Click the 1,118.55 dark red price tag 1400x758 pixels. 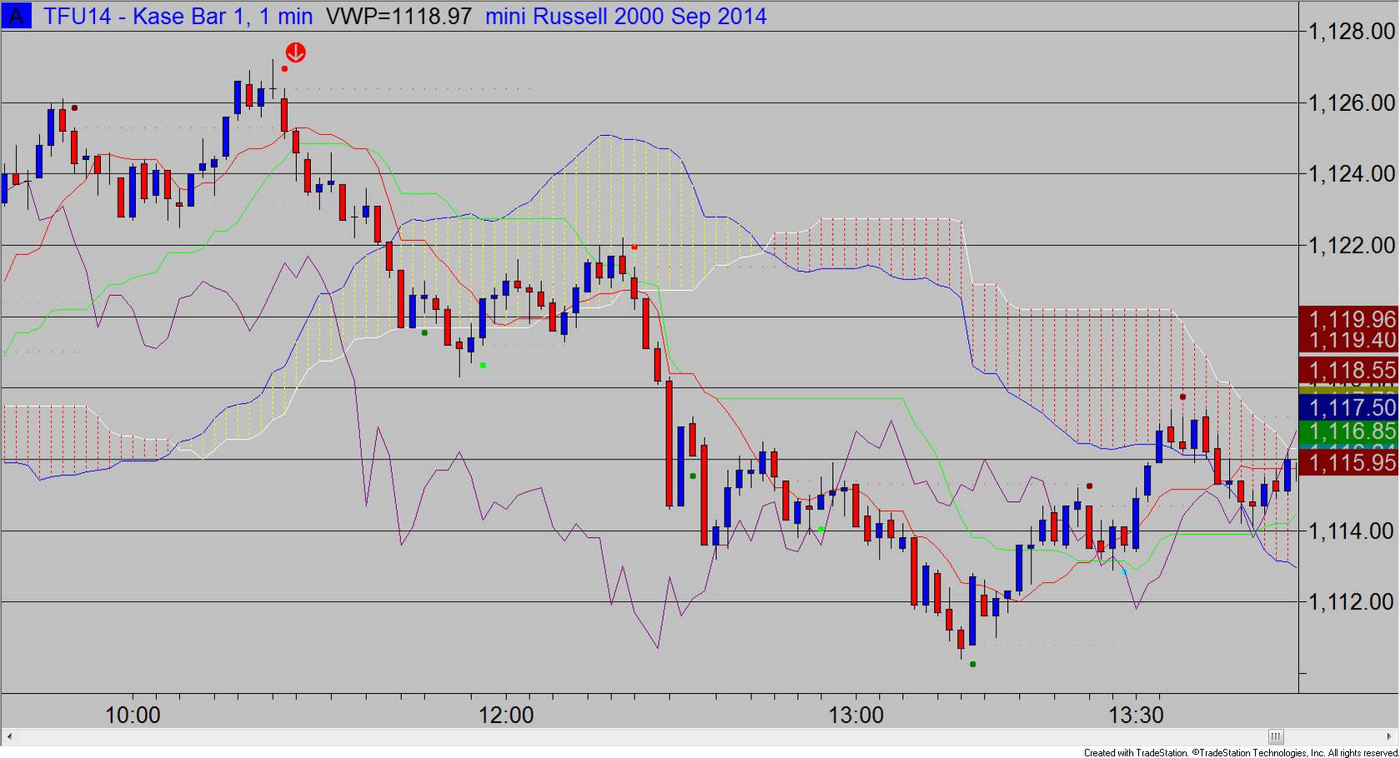coord(1349,370)
